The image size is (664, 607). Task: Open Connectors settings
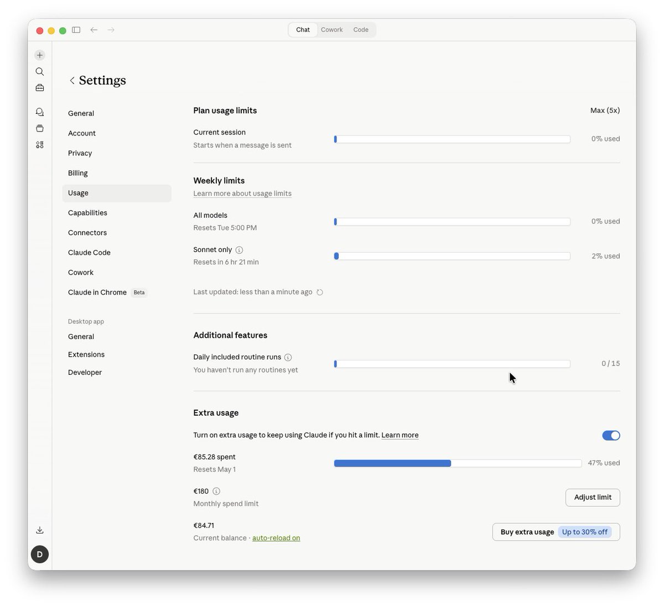coord(117,233)
